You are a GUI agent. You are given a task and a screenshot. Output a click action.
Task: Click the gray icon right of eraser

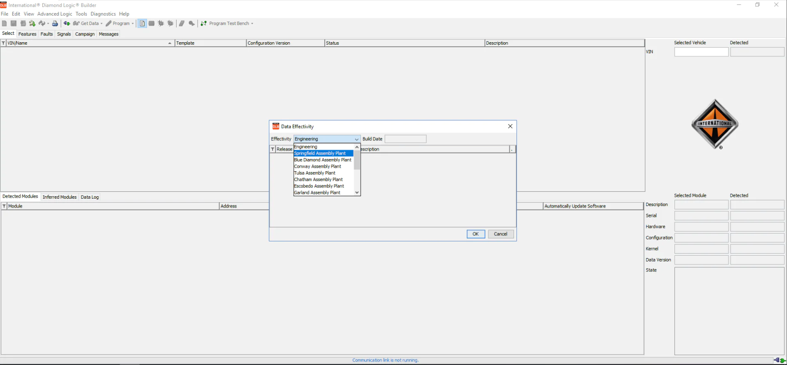pos(192,24)
